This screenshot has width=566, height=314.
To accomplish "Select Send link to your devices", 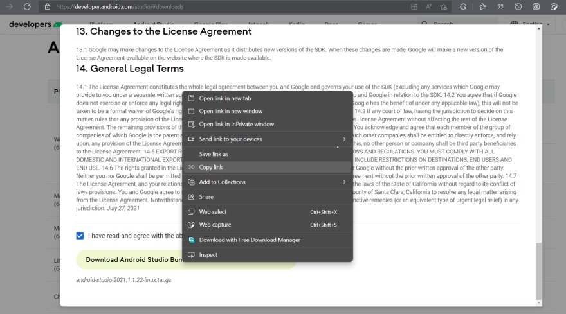I will (x=268, y=139).
